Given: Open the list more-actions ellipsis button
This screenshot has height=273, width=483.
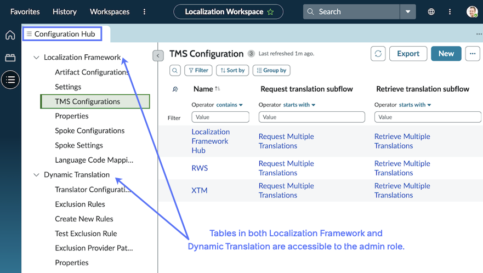Looking at the screenshot, I should pos(473,54).
